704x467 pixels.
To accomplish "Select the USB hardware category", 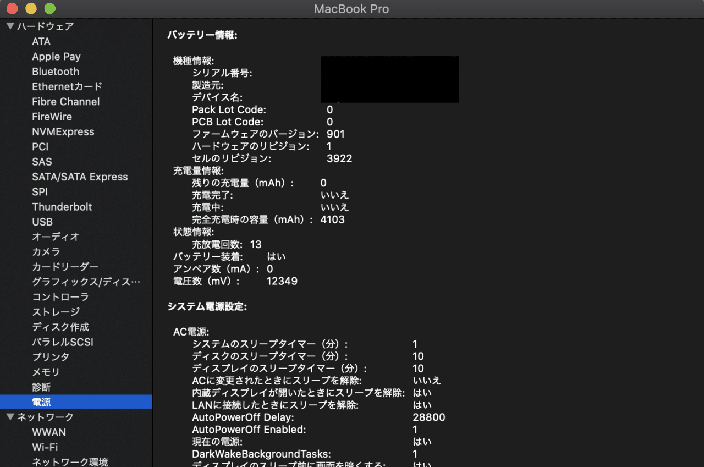I will click(x=42, y=222).
